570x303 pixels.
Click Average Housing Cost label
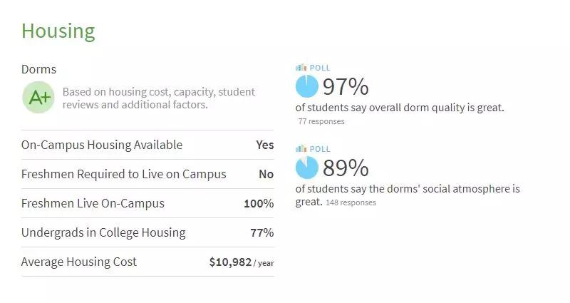79,262
